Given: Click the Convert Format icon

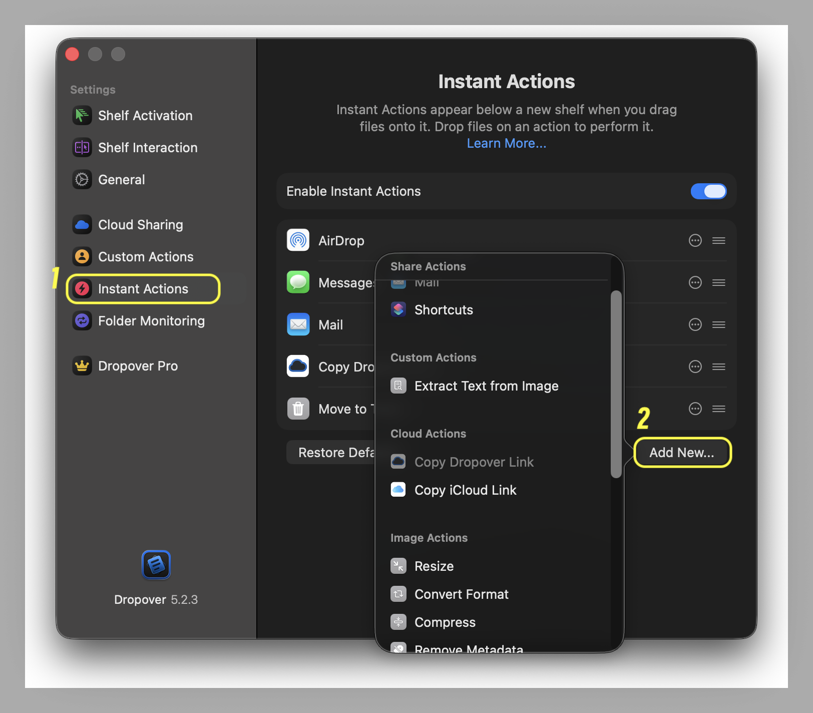Looking at the screenshot, I should coord(398,594).
